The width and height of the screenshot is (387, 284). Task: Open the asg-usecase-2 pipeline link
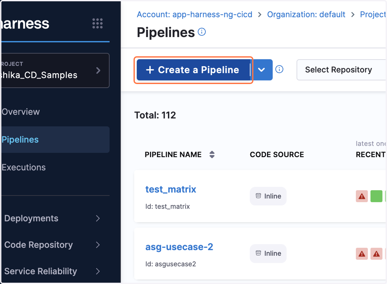(179, 247)
